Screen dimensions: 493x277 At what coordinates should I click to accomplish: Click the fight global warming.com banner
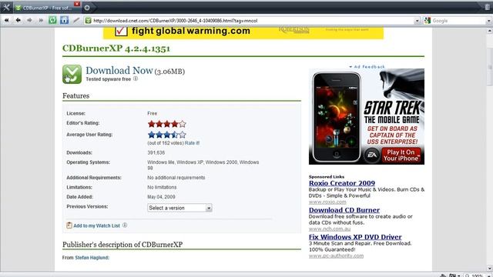243,32
